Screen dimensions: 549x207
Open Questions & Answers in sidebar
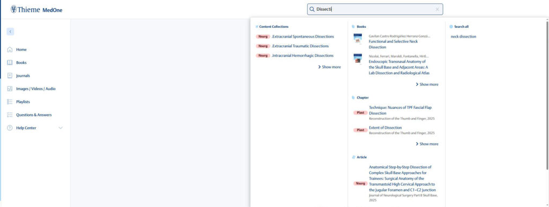tap(34, 115)
